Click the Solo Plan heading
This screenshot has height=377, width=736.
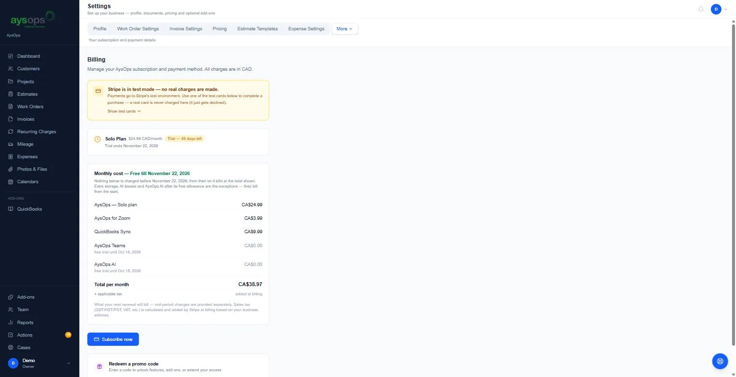(115, 139)
